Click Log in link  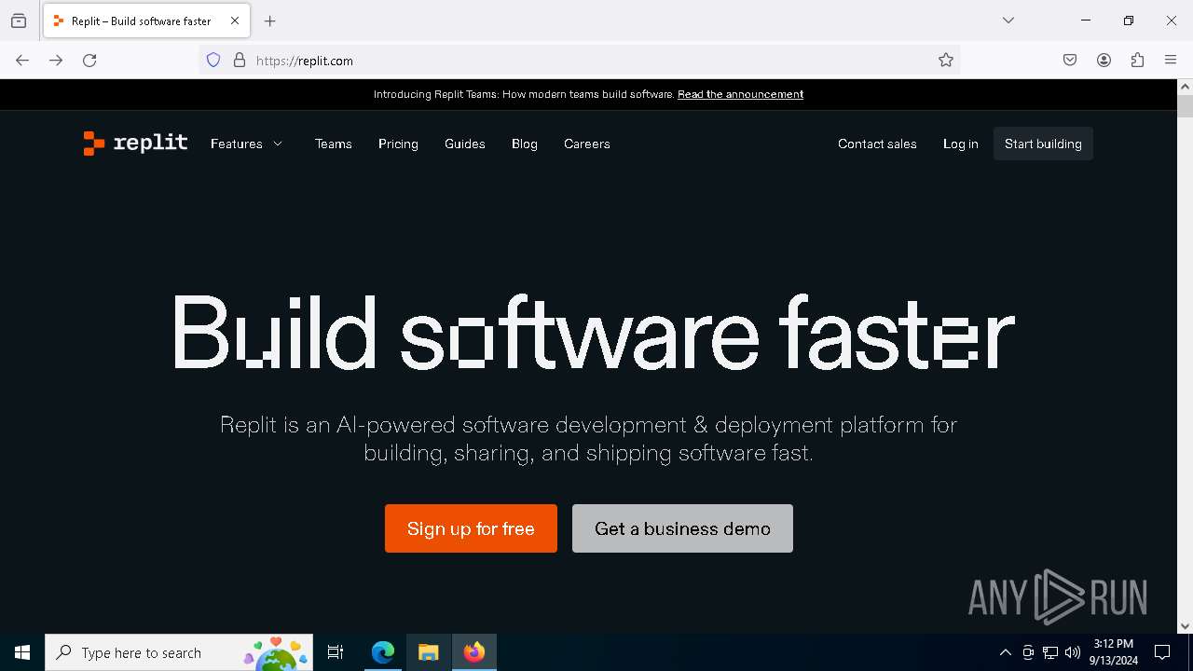click(x=961, y=144)
